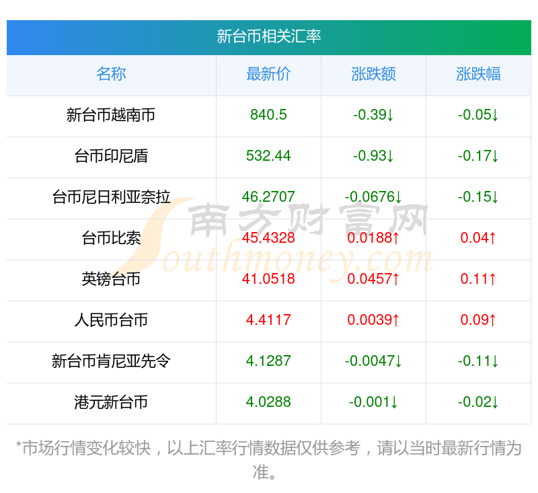The image size is (538, 493).
Task: Click the -0.0676↓ change amount
Action: (373, 197)
